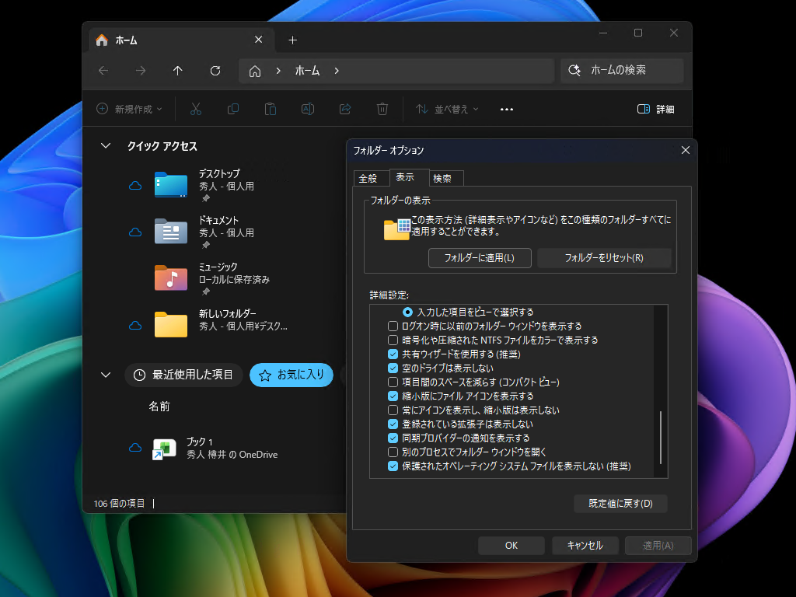The image size is (796, 597).
Task: Enable 項目間のスペースを減らす compact view
Action: [x=393, y=382]
